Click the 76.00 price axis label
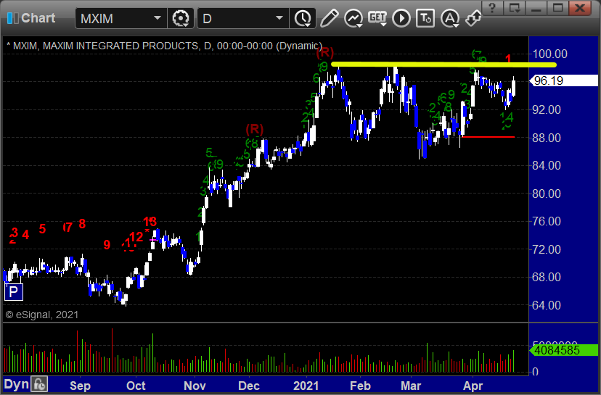601x395 pixels. [x=547, y=221]
